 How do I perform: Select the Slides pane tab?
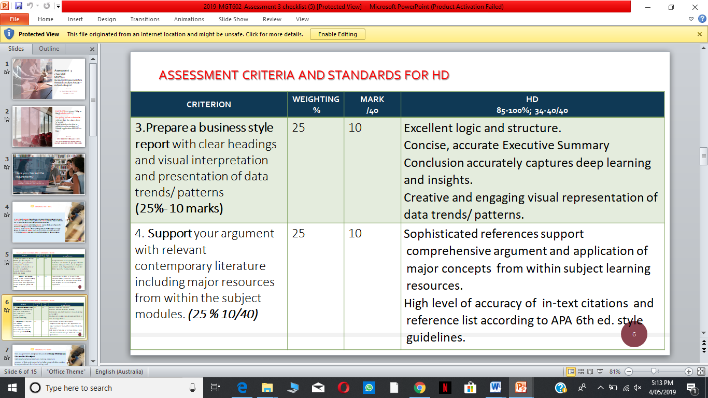(x=16, y=49)
